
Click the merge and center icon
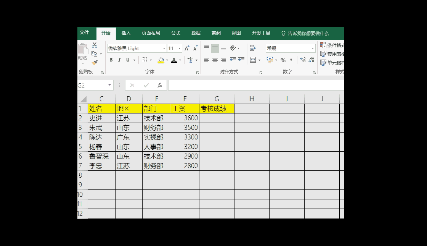click(x=253, y=60)
